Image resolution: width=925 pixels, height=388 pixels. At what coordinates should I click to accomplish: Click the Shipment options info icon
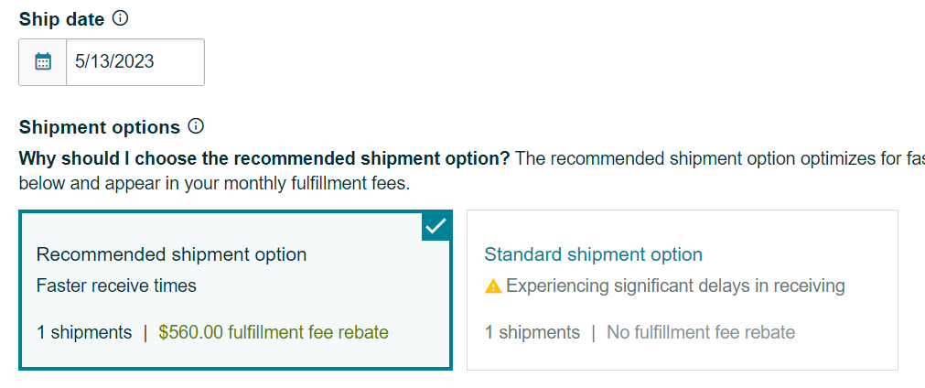[196, 126]
